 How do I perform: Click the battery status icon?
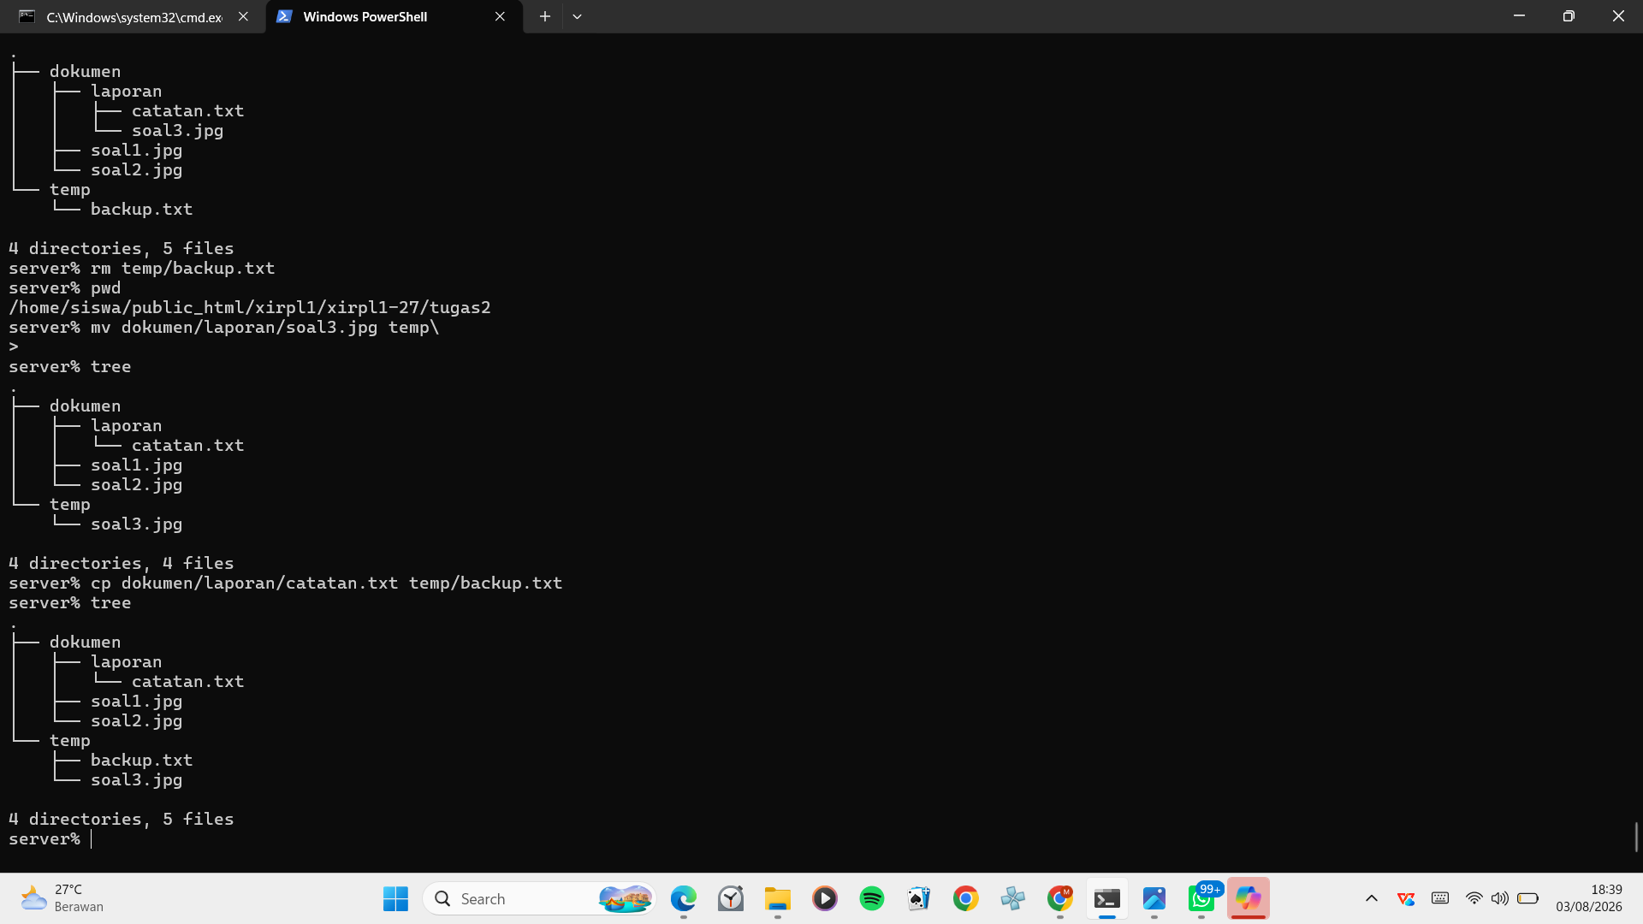tap(1527, 898)
